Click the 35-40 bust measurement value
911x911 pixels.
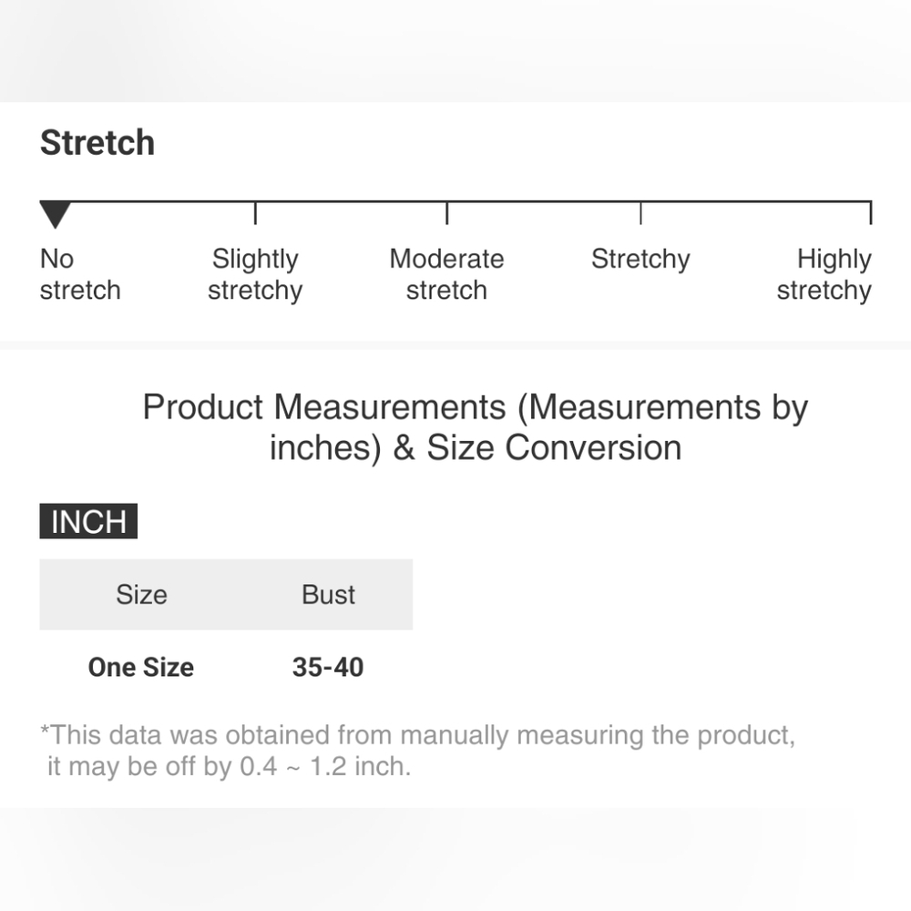328,667
